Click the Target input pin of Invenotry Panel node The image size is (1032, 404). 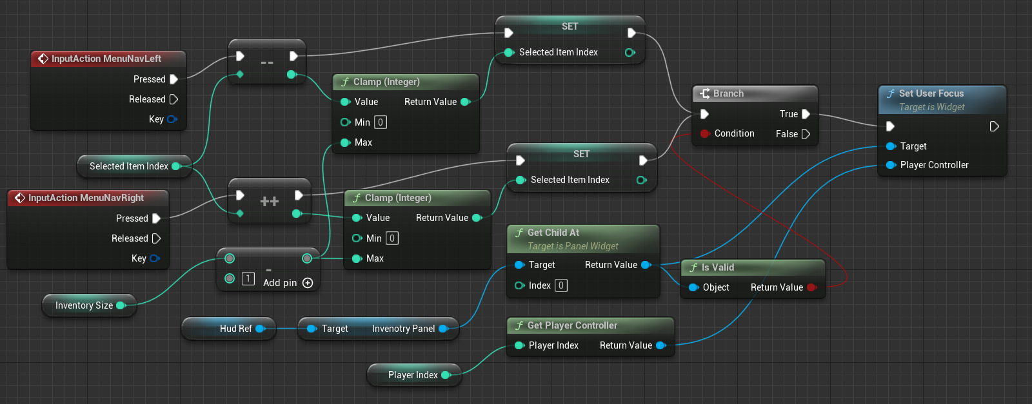click(x=312, y=329)
